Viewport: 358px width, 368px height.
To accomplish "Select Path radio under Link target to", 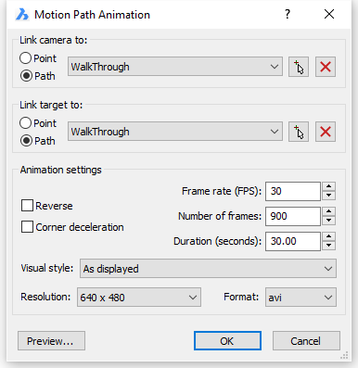I will click(x=26, y=141).
